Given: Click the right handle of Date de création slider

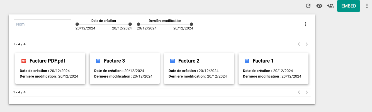Looking at the screenshot, I should (130, 24).
